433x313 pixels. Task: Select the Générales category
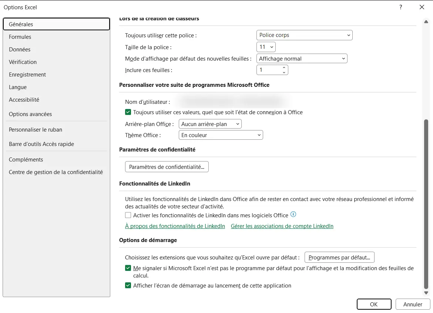(x=56, y=24)
